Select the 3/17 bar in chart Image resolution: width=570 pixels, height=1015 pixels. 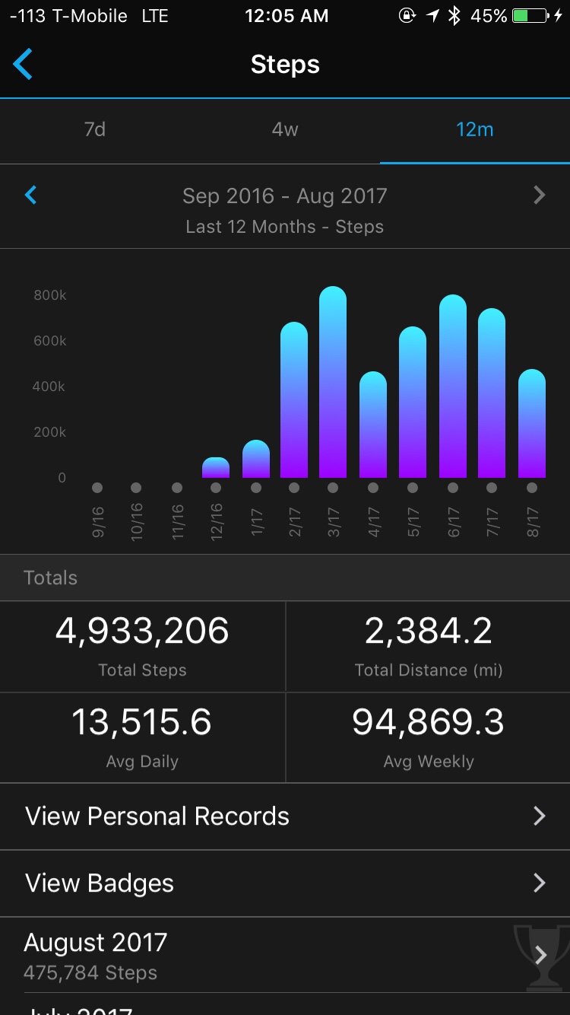pyautogui.click(x=333, y=383)
